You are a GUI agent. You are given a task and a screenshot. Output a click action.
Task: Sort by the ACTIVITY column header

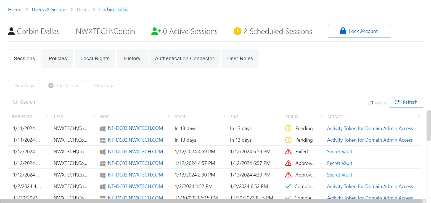(x=335, y=117)
